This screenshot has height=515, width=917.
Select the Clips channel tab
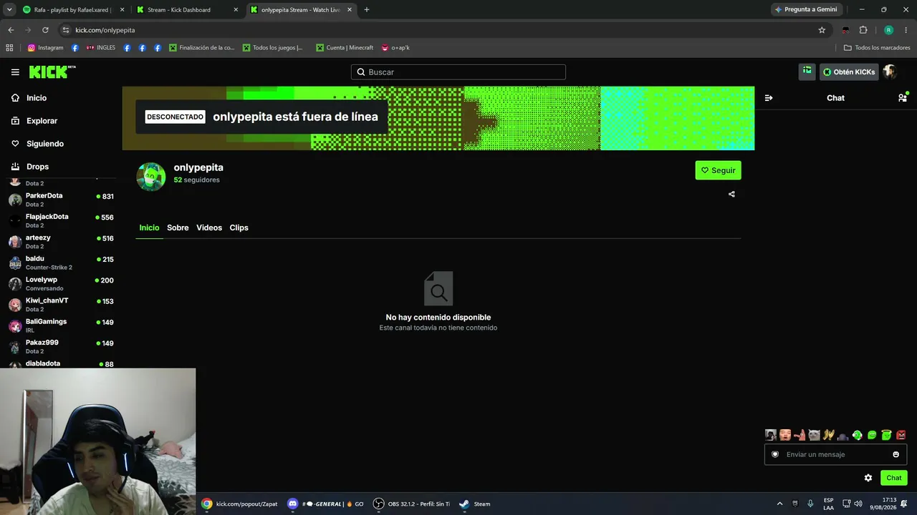(x=239, y=227)
